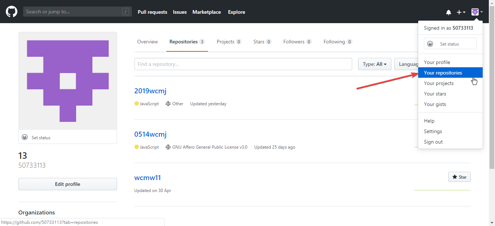Open the 2019wcmj repository
495x226 pixels.
(x=150, y=91)
